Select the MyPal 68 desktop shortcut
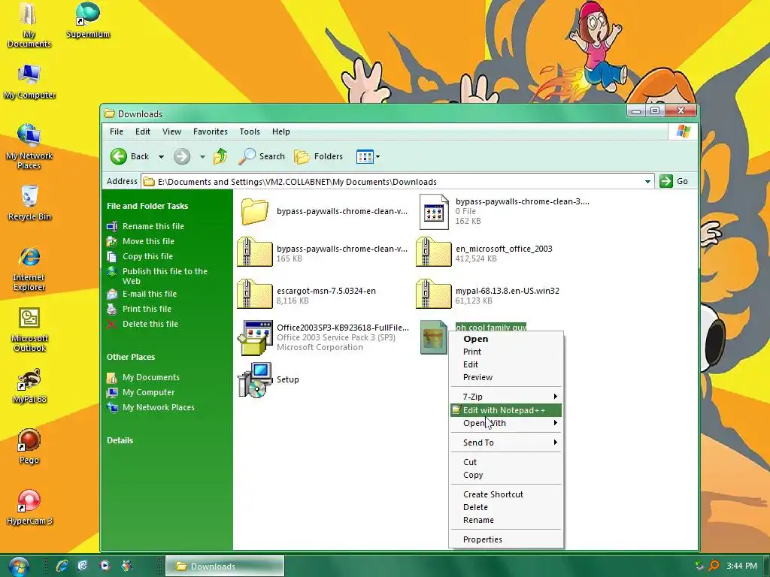 point(29,386)
